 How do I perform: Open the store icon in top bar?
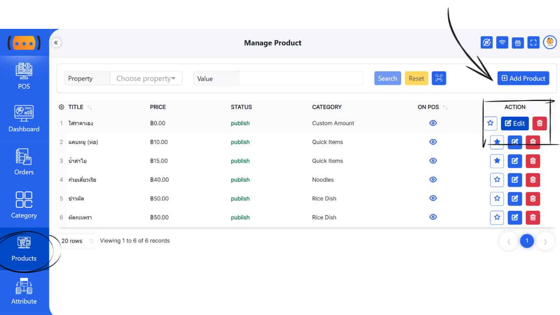pyautogui.click(x=518, y=42)
